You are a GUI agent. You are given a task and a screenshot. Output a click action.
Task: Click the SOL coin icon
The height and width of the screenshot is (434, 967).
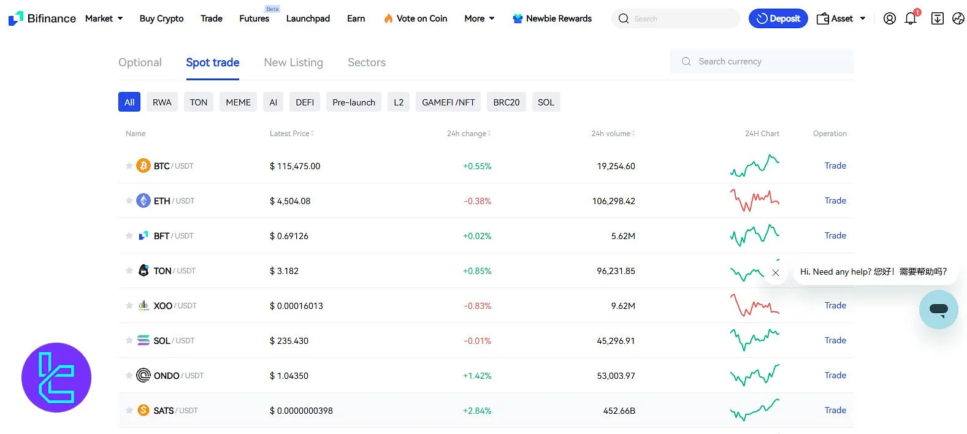click(143, 340)
